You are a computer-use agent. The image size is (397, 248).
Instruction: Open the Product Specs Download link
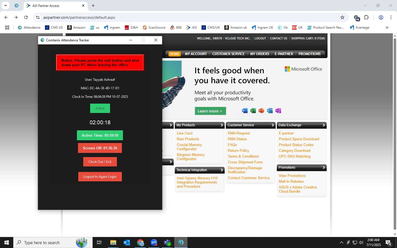299,139
